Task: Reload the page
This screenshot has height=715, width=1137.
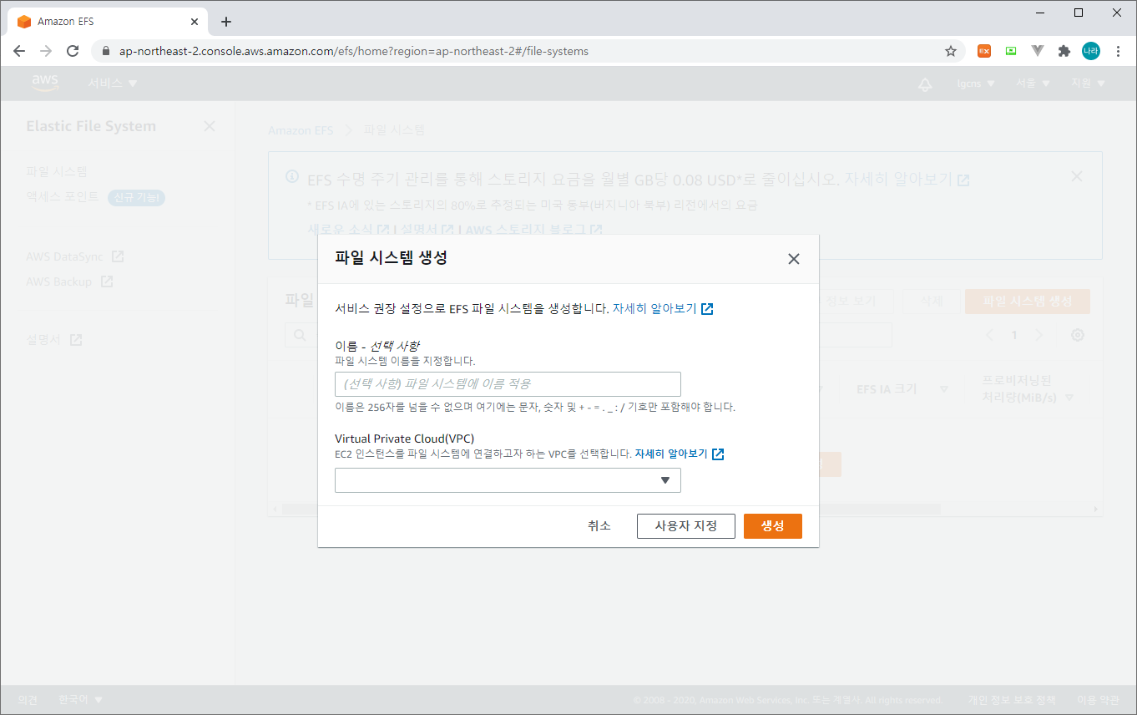Action: pos(73,51)
